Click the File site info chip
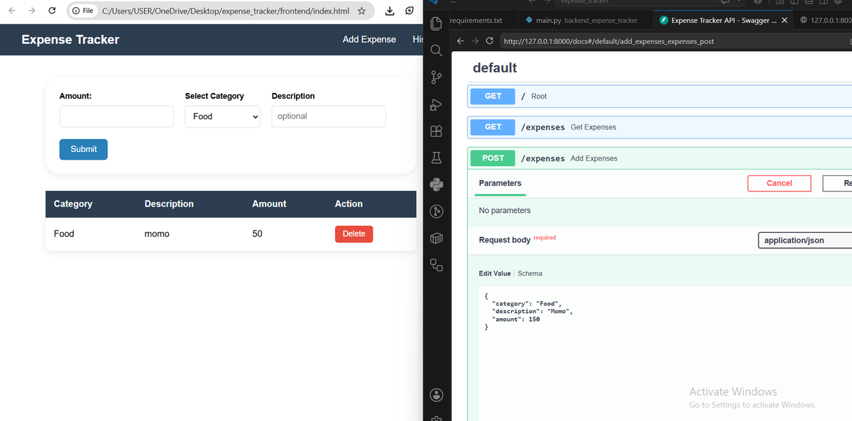The width and height of the screenshot is (852, 421). click(83, 11)
